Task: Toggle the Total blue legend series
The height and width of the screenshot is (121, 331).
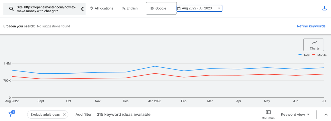Action: point(304,55)
